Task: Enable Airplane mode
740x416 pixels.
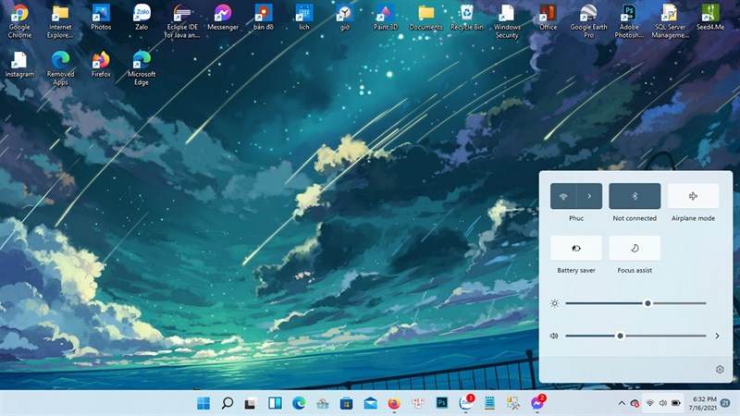Action: pos(693,196)
